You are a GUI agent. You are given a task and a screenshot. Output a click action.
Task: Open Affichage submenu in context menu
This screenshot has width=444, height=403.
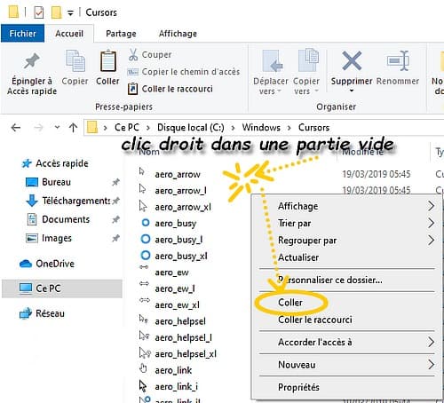tap(347, 206)
